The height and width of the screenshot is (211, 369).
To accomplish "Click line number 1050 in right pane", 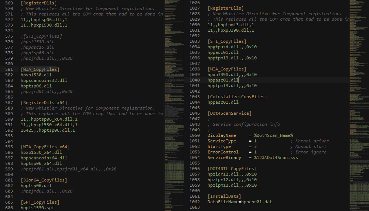I will [x=194, y=135].
